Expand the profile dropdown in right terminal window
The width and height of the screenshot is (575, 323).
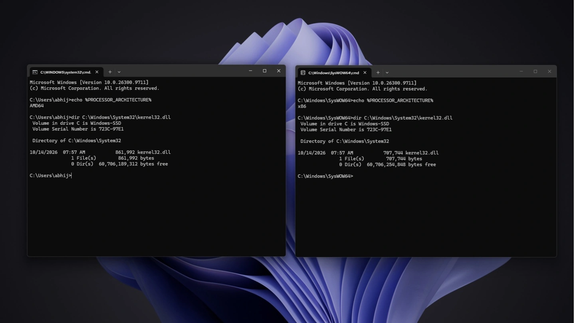387,73
